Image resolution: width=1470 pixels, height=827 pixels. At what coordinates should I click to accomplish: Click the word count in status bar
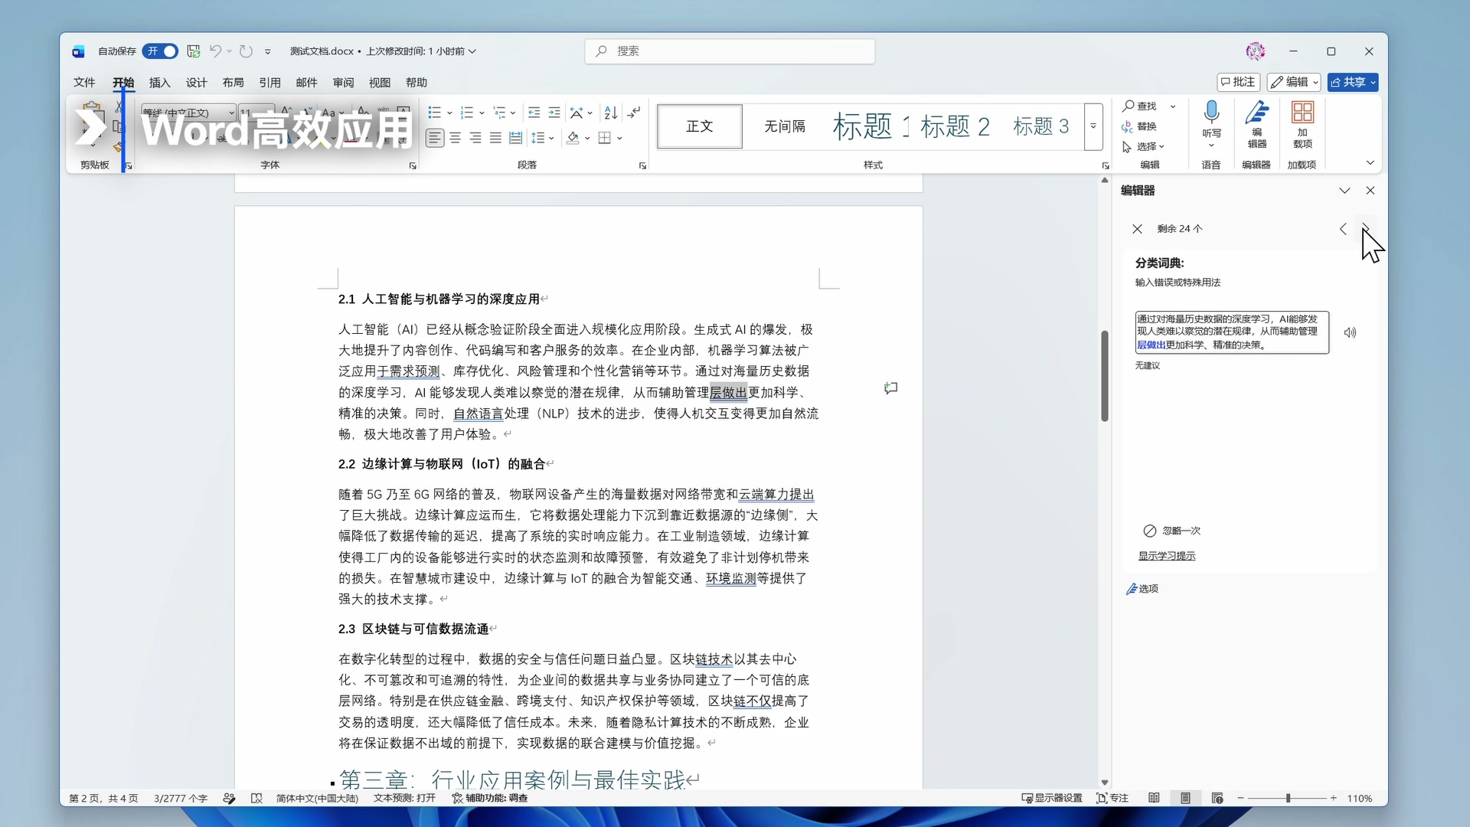(x=181, y=798)
